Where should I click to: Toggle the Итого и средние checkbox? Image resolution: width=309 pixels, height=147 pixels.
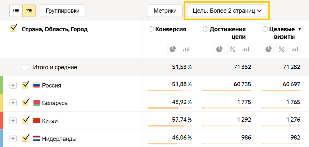click(25, 68)
